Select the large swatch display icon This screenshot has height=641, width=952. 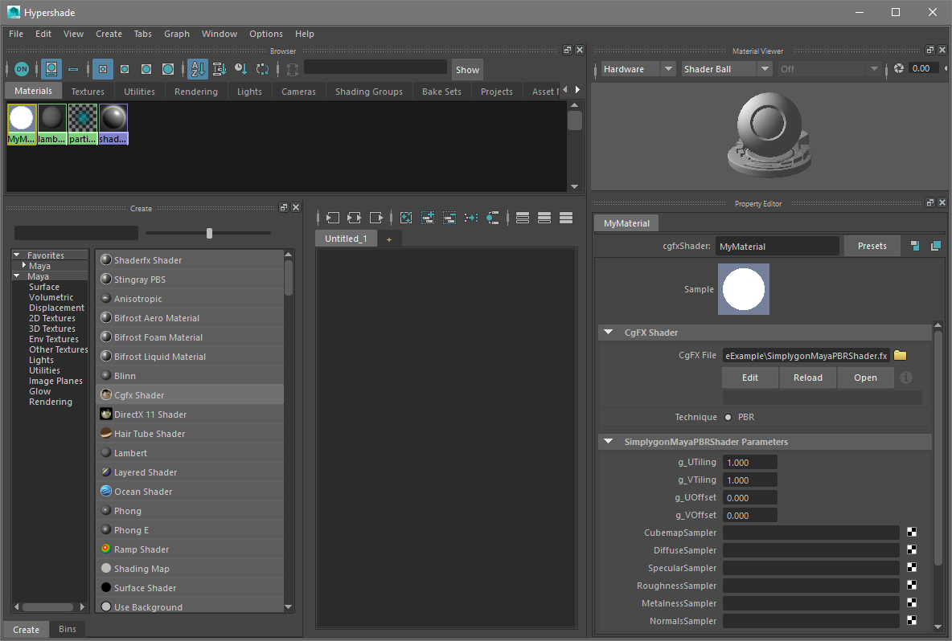(x=167, y=69)
